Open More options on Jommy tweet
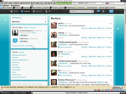Image resolution: width=126 pixels, height=94 pixels. click(109, 38)
